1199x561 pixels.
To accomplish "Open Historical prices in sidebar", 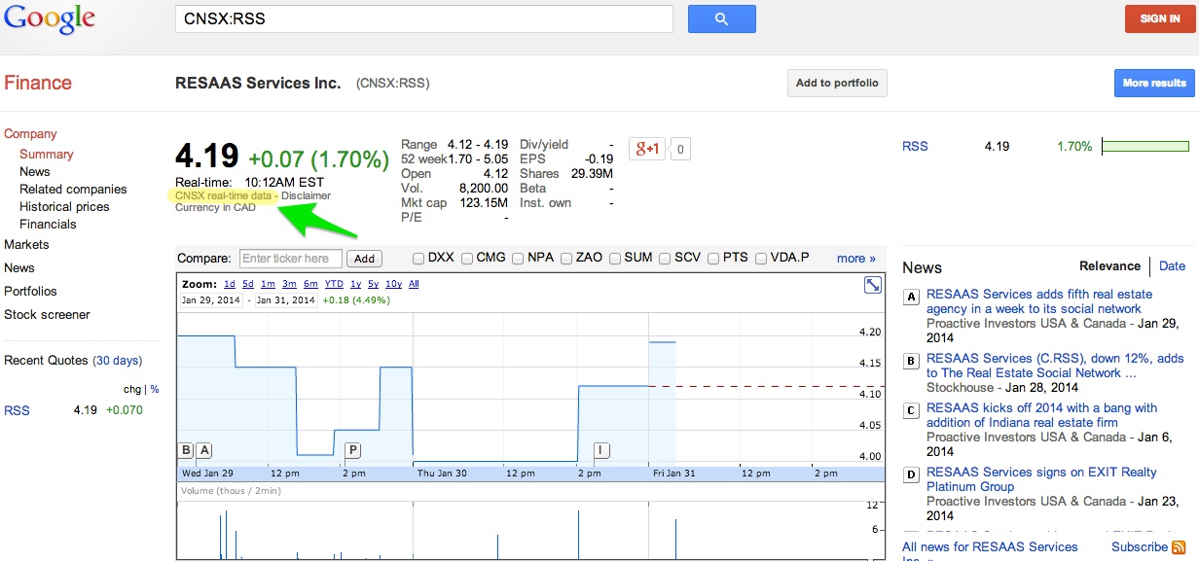I will [64, 206].
